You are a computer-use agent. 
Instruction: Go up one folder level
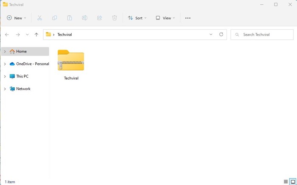point(36,35)
